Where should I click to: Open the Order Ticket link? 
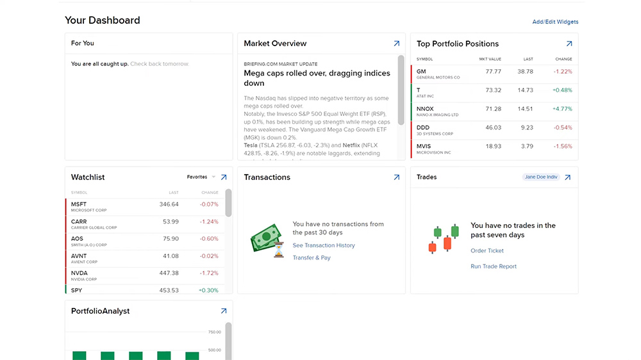point(487,251)
